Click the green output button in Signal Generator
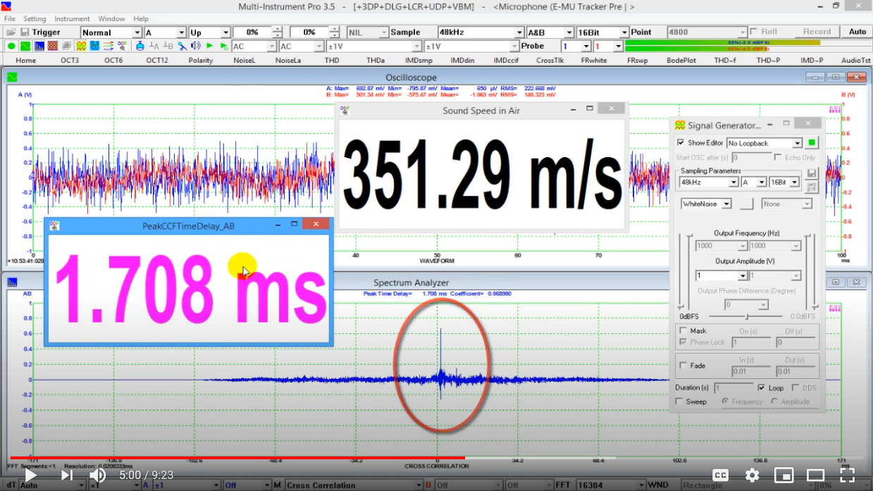873x491 pixels. [812, 143]
